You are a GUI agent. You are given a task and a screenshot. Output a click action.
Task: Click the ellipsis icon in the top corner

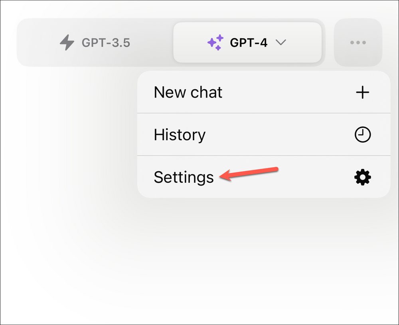pos(358,42)
